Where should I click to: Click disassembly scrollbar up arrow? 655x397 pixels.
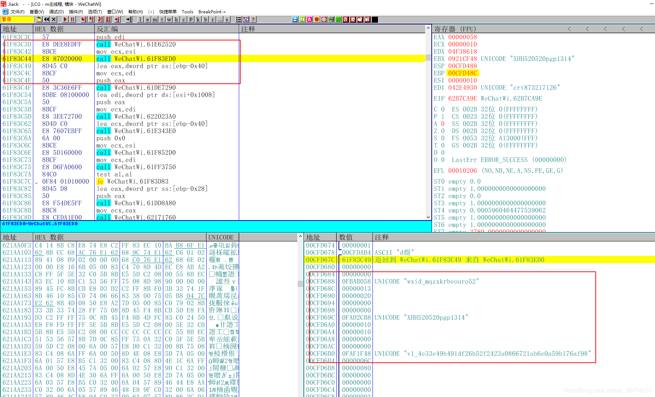tap(428, 28)
